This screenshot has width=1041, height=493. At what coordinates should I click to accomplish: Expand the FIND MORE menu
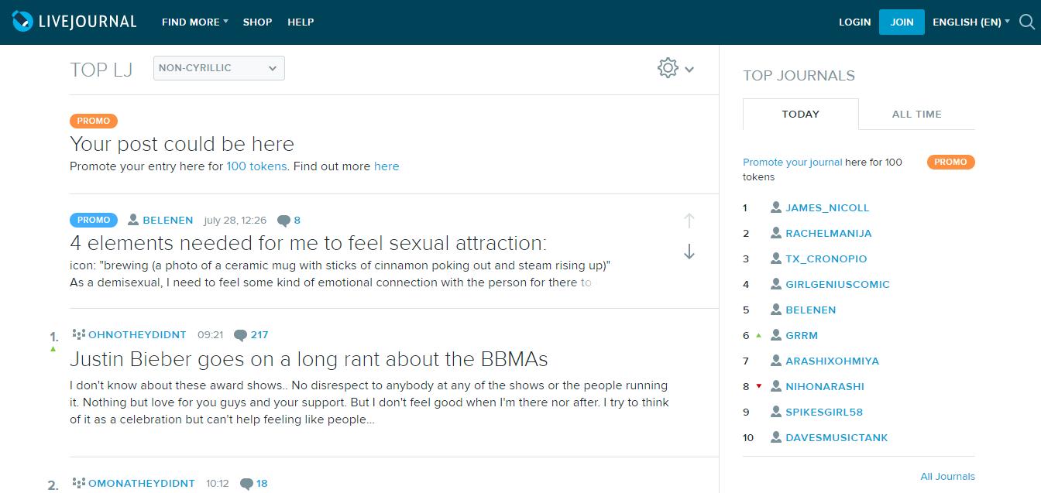pyautogui.click(x=194, y=22)
